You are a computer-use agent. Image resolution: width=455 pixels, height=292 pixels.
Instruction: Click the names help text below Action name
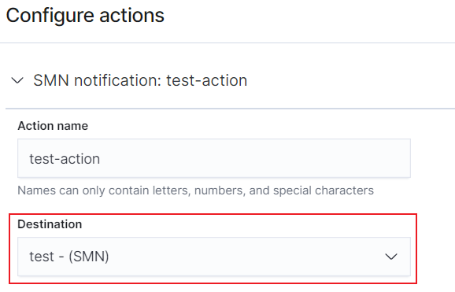pyautogui.click(x=195, y=190)
